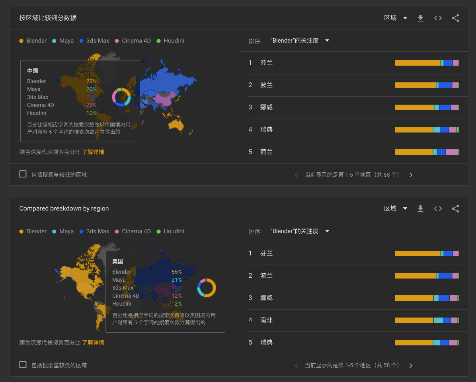Click Blender 55% value in 美国 tooltip

(x=176, y=272)
